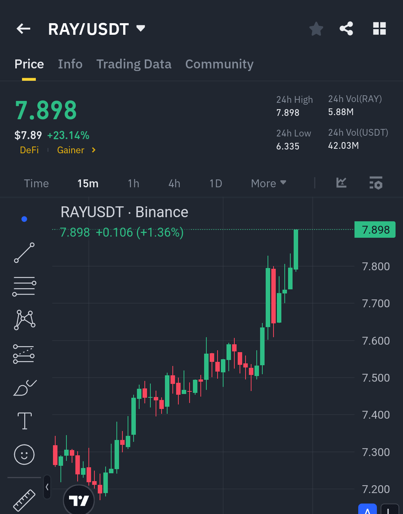Switch chart interval to 4h

coord(174,184)
